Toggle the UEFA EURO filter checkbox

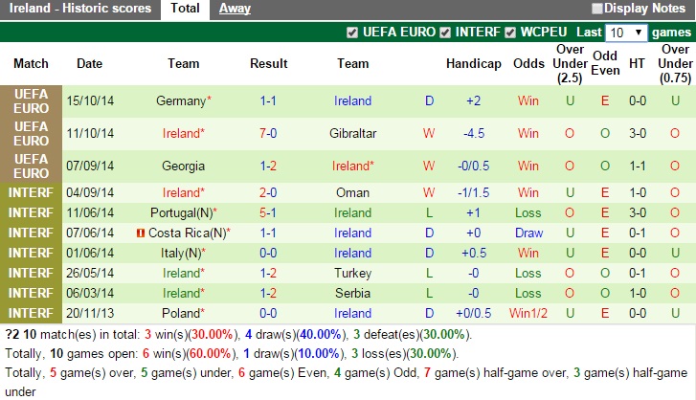pos(352,33)
